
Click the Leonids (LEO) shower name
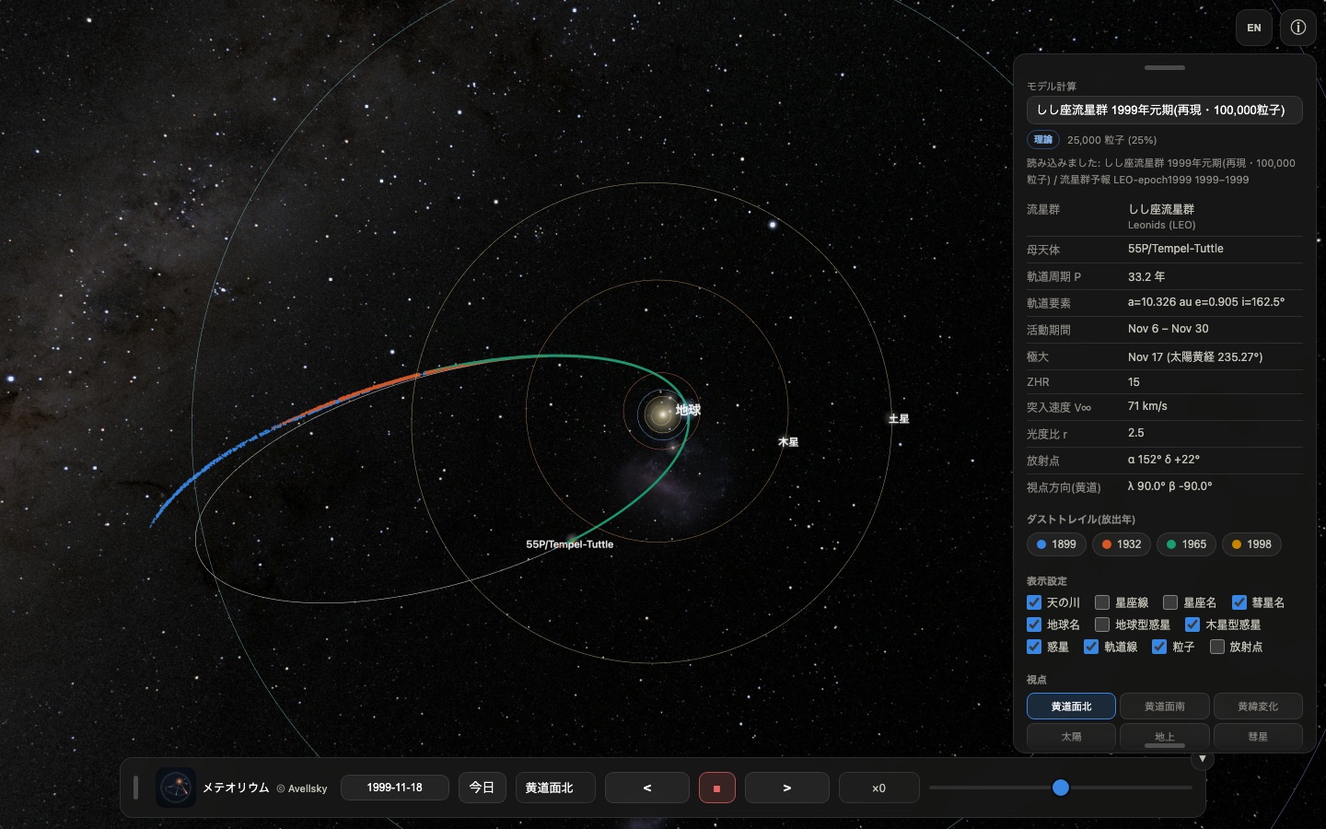(1161, 225)
